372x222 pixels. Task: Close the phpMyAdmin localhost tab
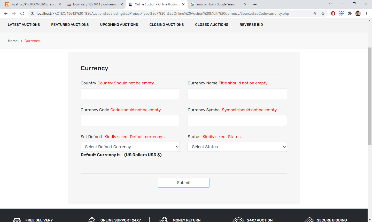[x=122, y=4]
